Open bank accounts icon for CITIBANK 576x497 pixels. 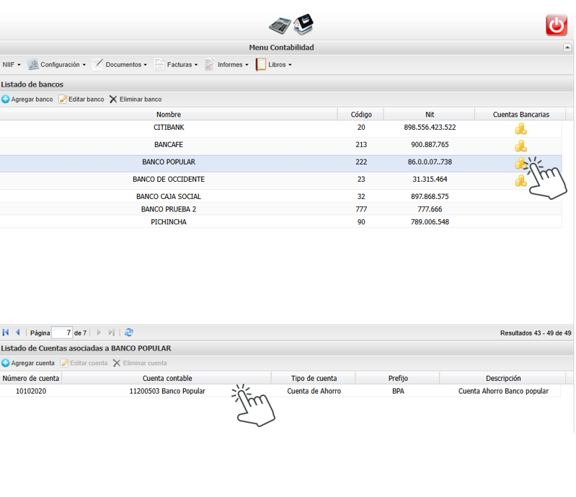pos(521,128)
